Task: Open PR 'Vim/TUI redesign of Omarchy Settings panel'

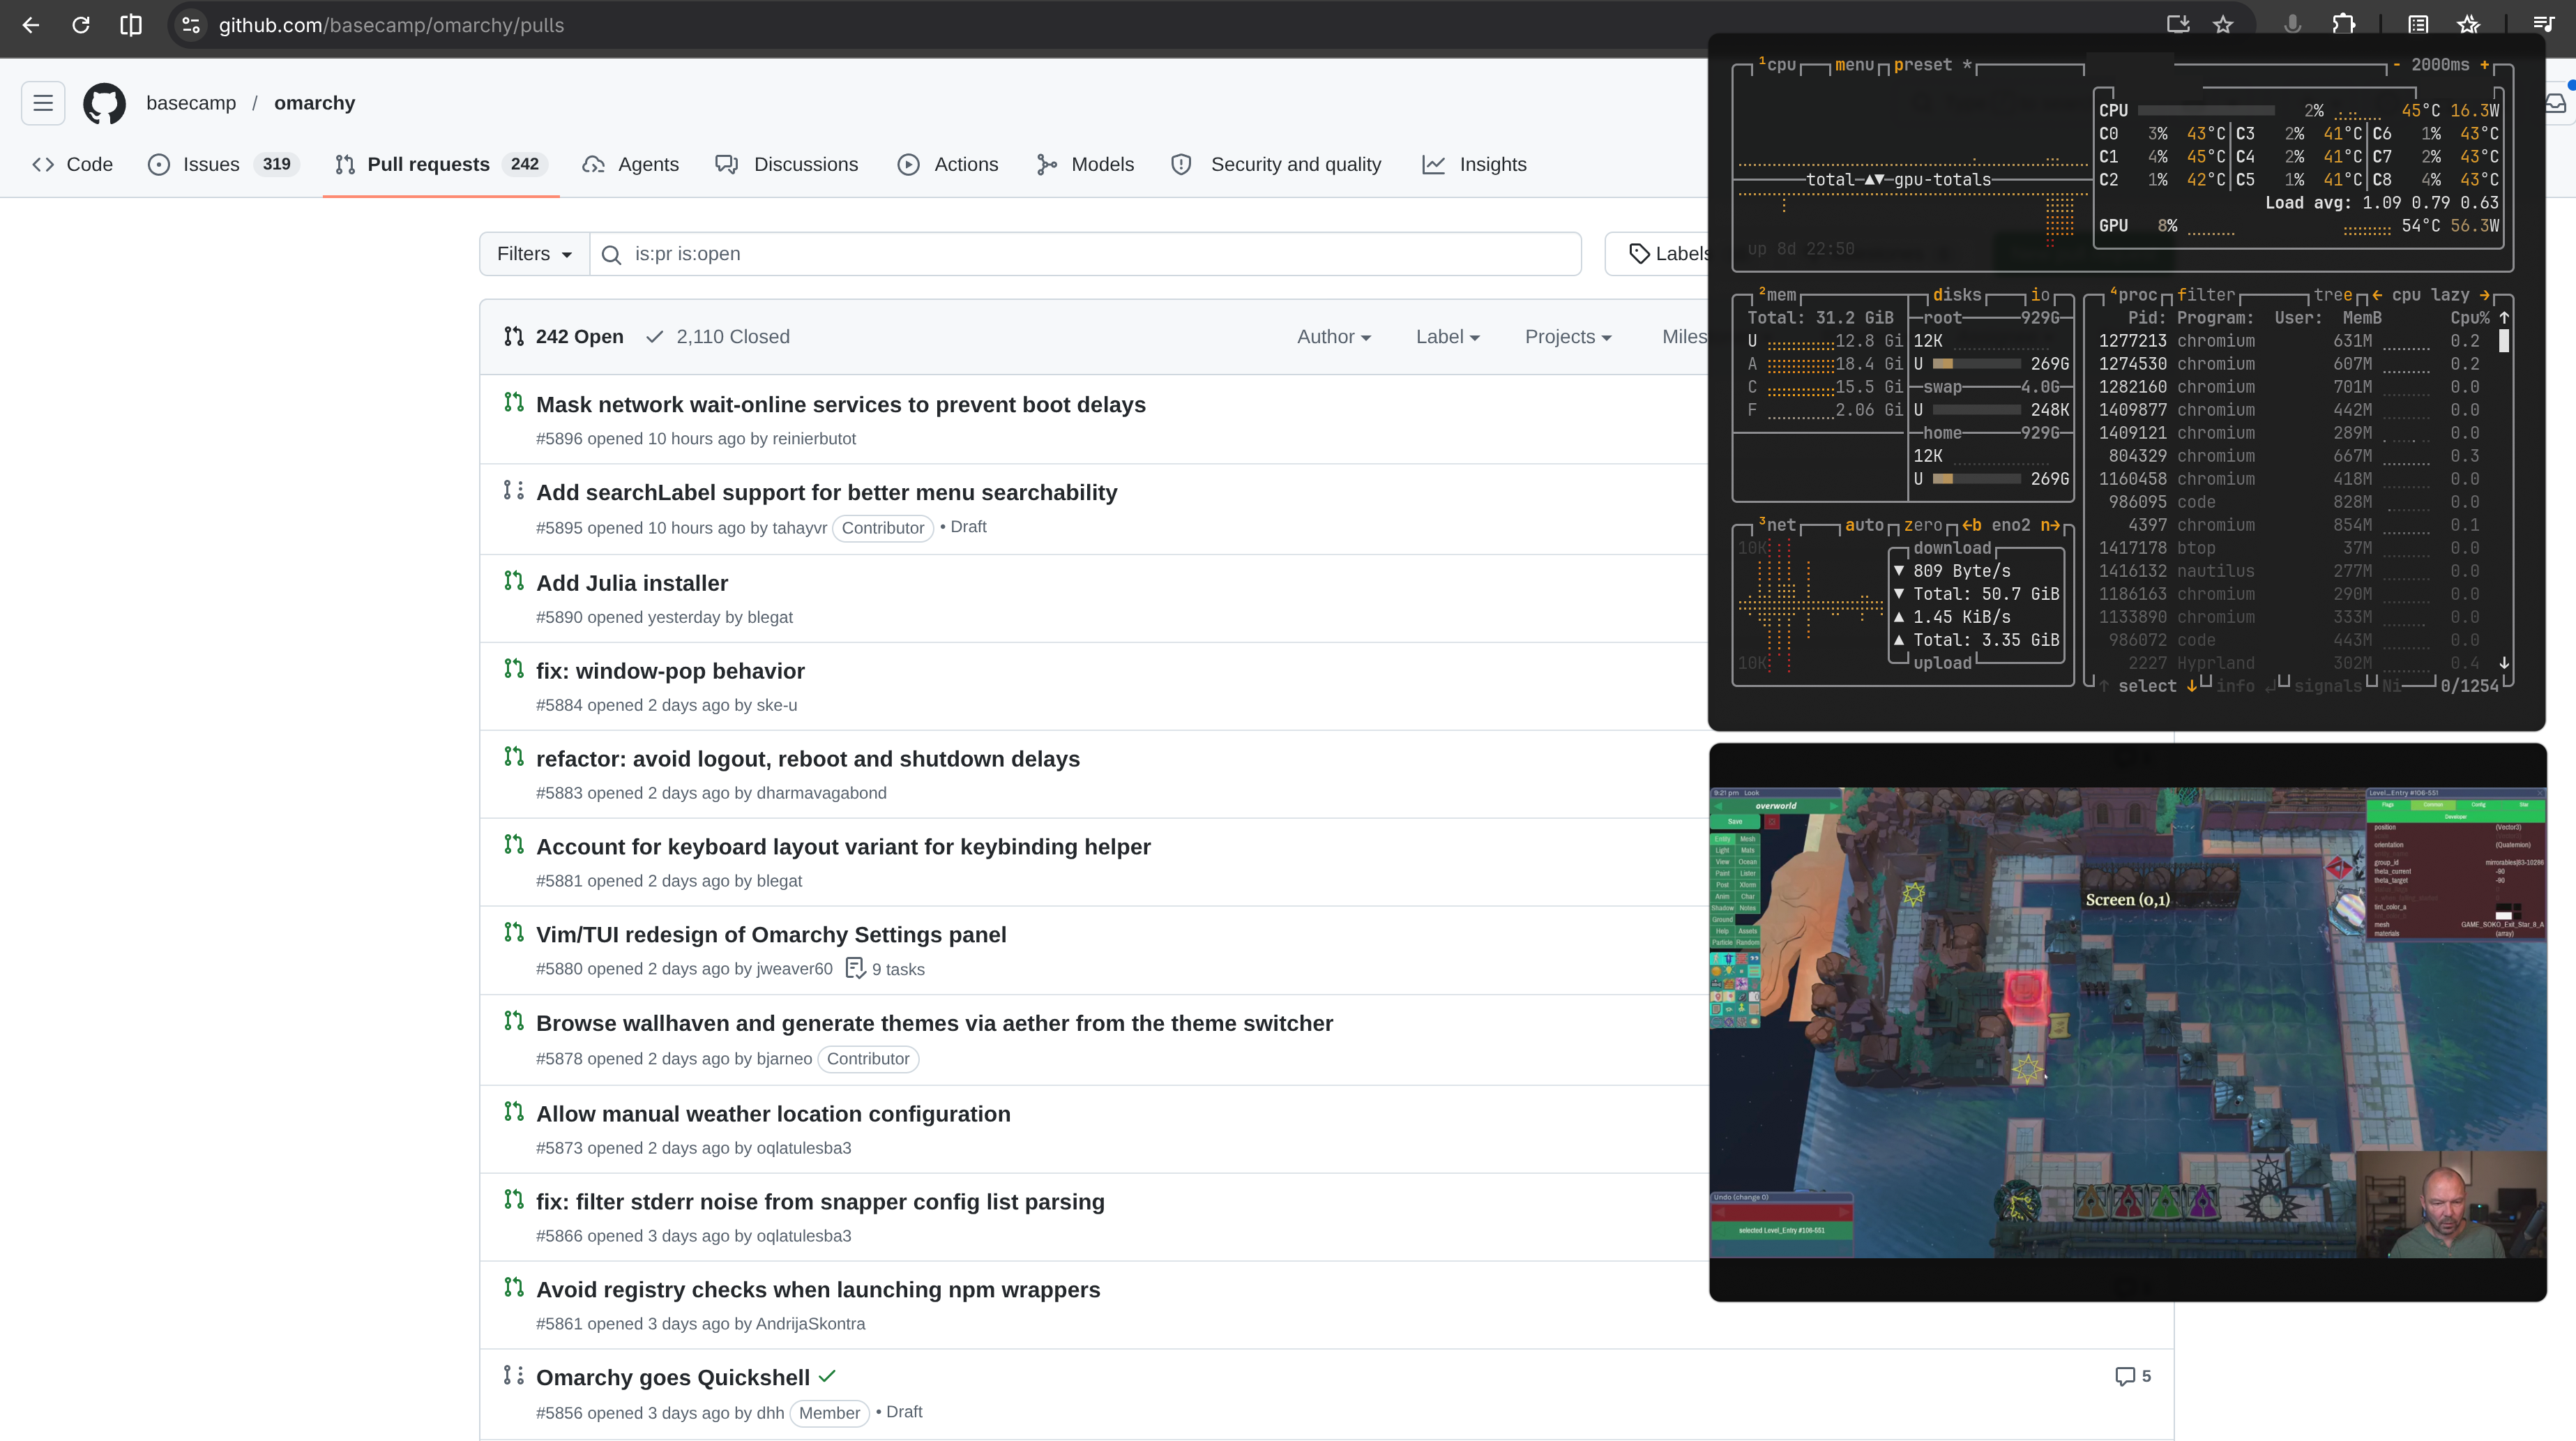Action: coord(771,935)
